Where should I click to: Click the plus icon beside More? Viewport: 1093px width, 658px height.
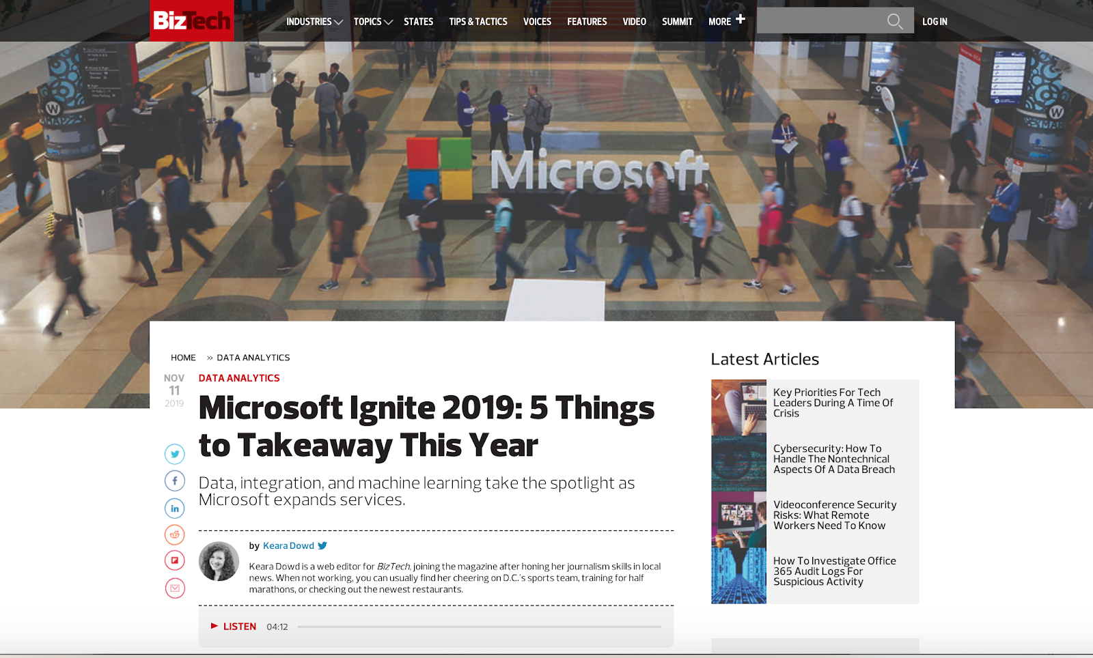click(x=741, y=19)
